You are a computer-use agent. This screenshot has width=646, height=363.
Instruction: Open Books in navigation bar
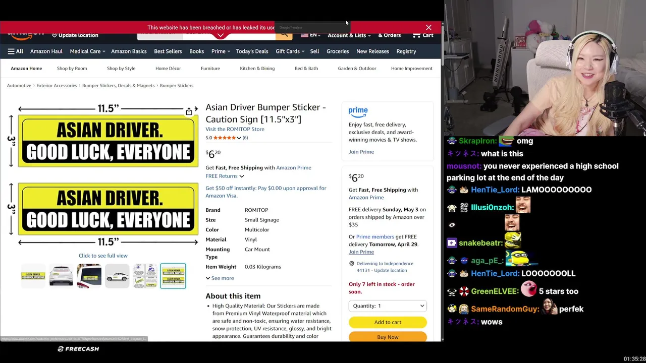[x=196, y=51]
